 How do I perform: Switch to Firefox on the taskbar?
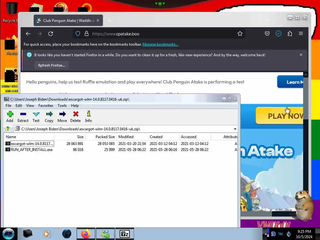86,234
